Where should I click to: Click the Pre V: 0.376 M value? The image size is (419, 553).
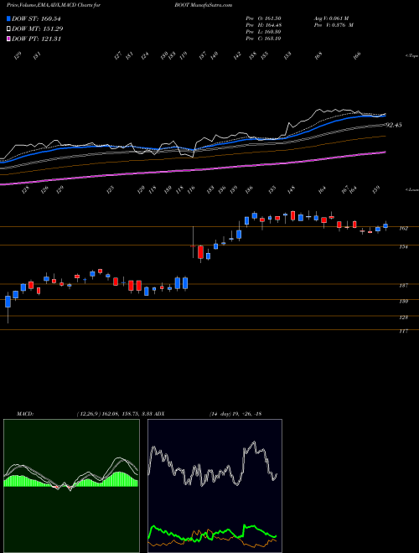[333, 25]
